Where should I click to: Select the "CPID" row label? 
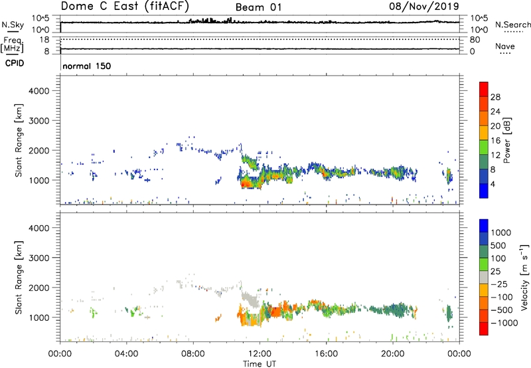(x=15, y=63)
